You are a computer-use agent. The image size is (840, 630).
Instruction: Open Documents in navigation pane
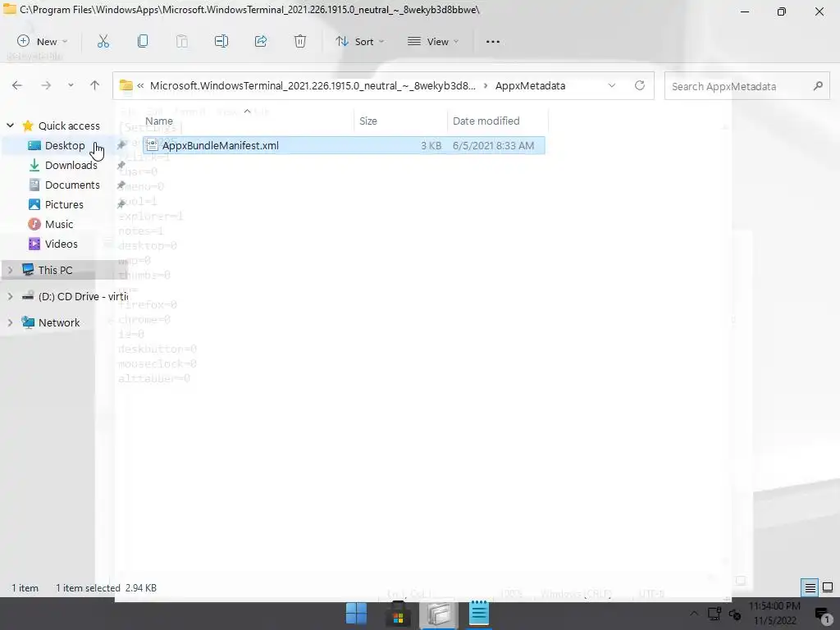[x=72, y=185]
